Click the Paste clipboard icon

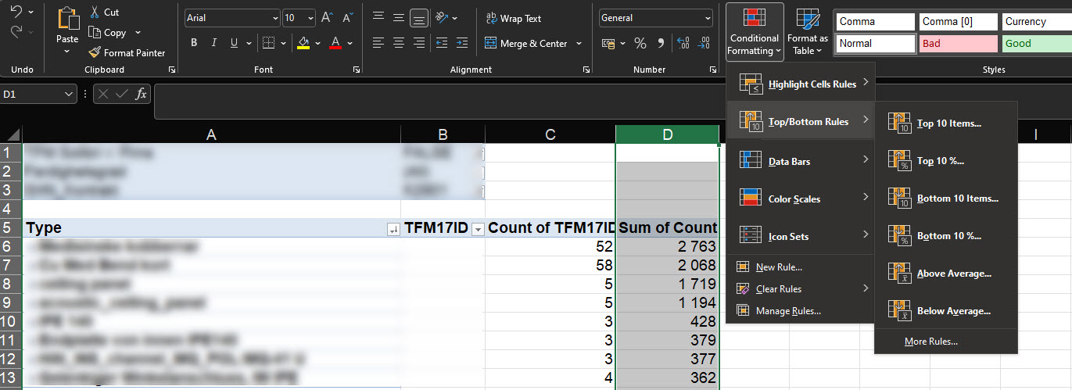[67, 19]
